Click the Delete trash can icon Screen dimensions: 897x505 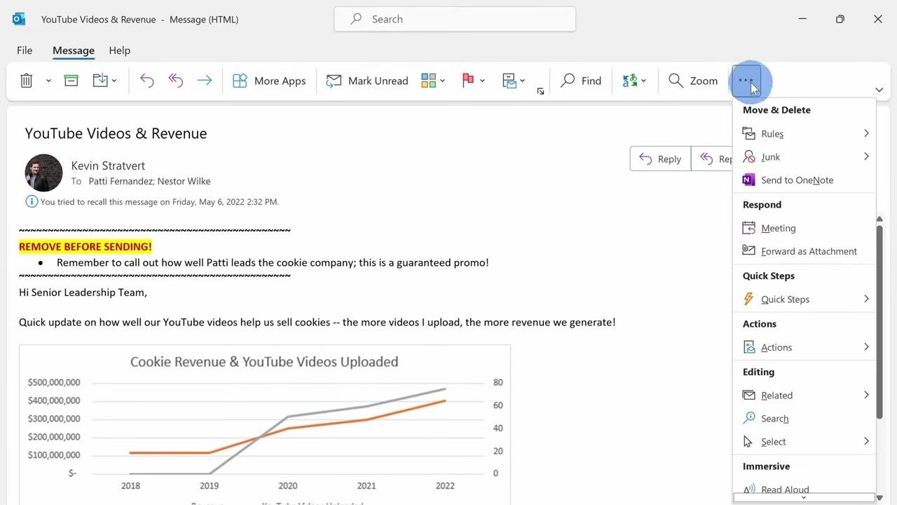click(x=27, y=81)
